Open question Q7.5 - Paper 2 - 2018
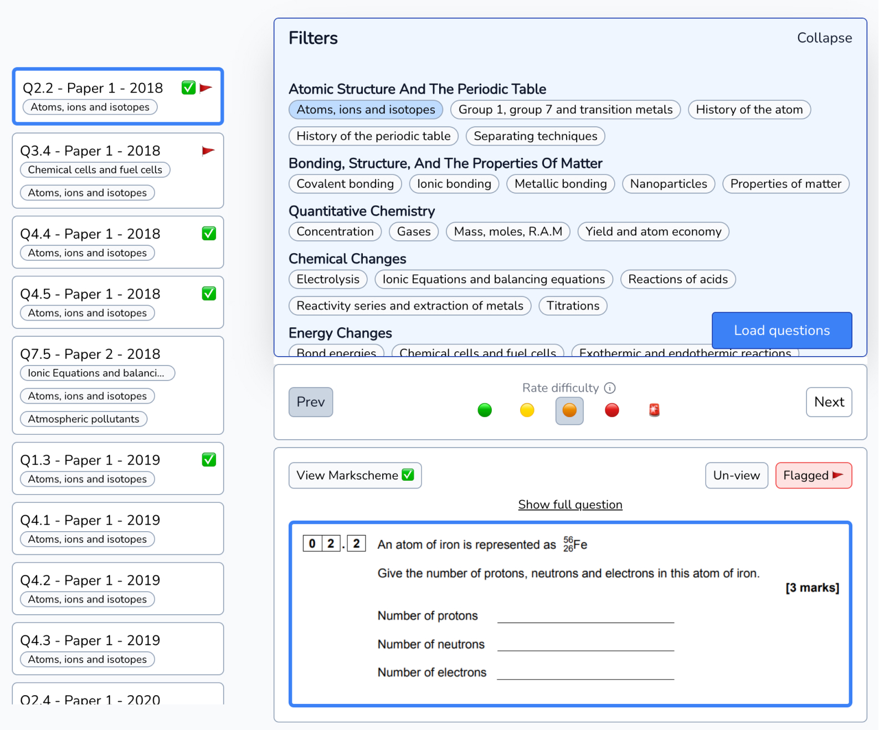This screenshot has height=730, width=879. [x=118, y=385]
